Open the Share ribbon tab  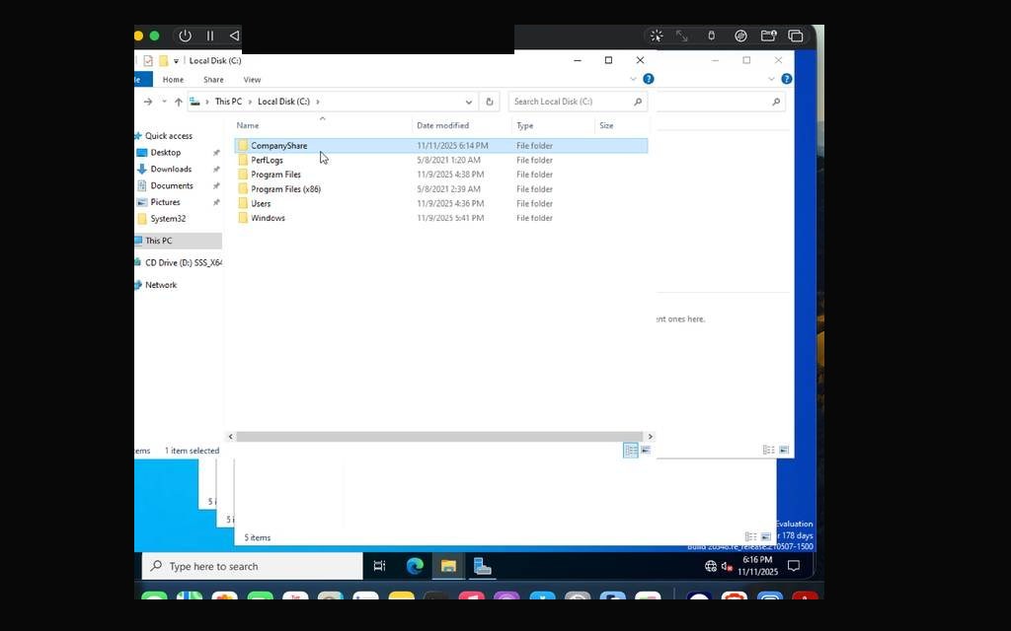point(213,80)
